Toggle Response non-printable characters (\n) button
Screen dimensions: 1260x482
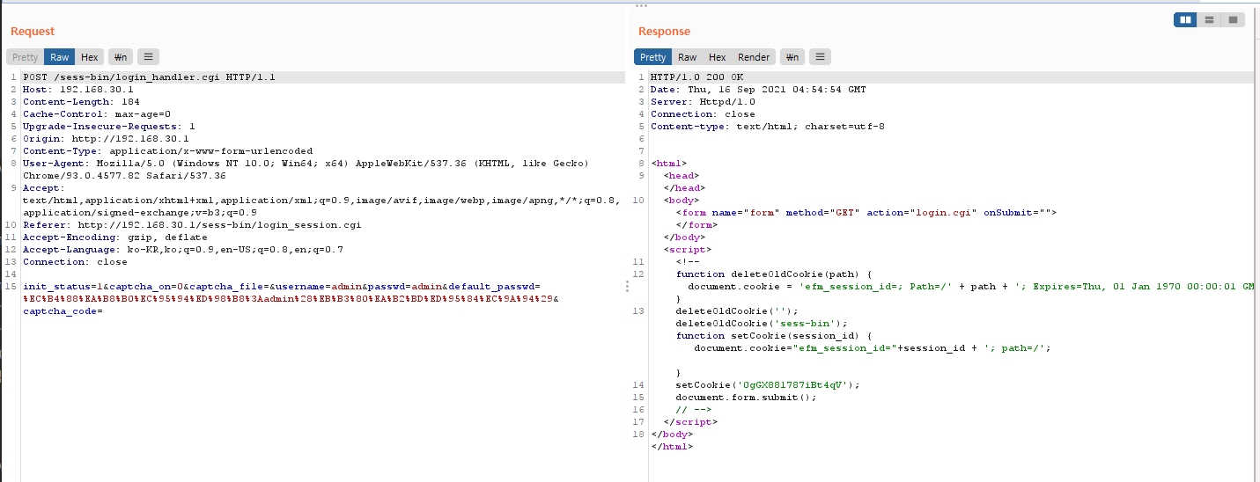pos(792,57)
